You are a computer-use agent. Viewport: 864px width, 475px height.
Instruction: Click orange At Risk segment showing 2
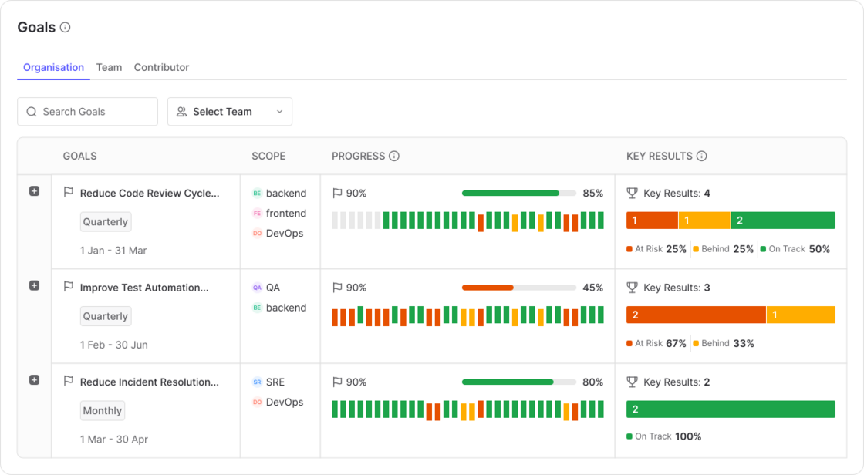coord(696,315)
